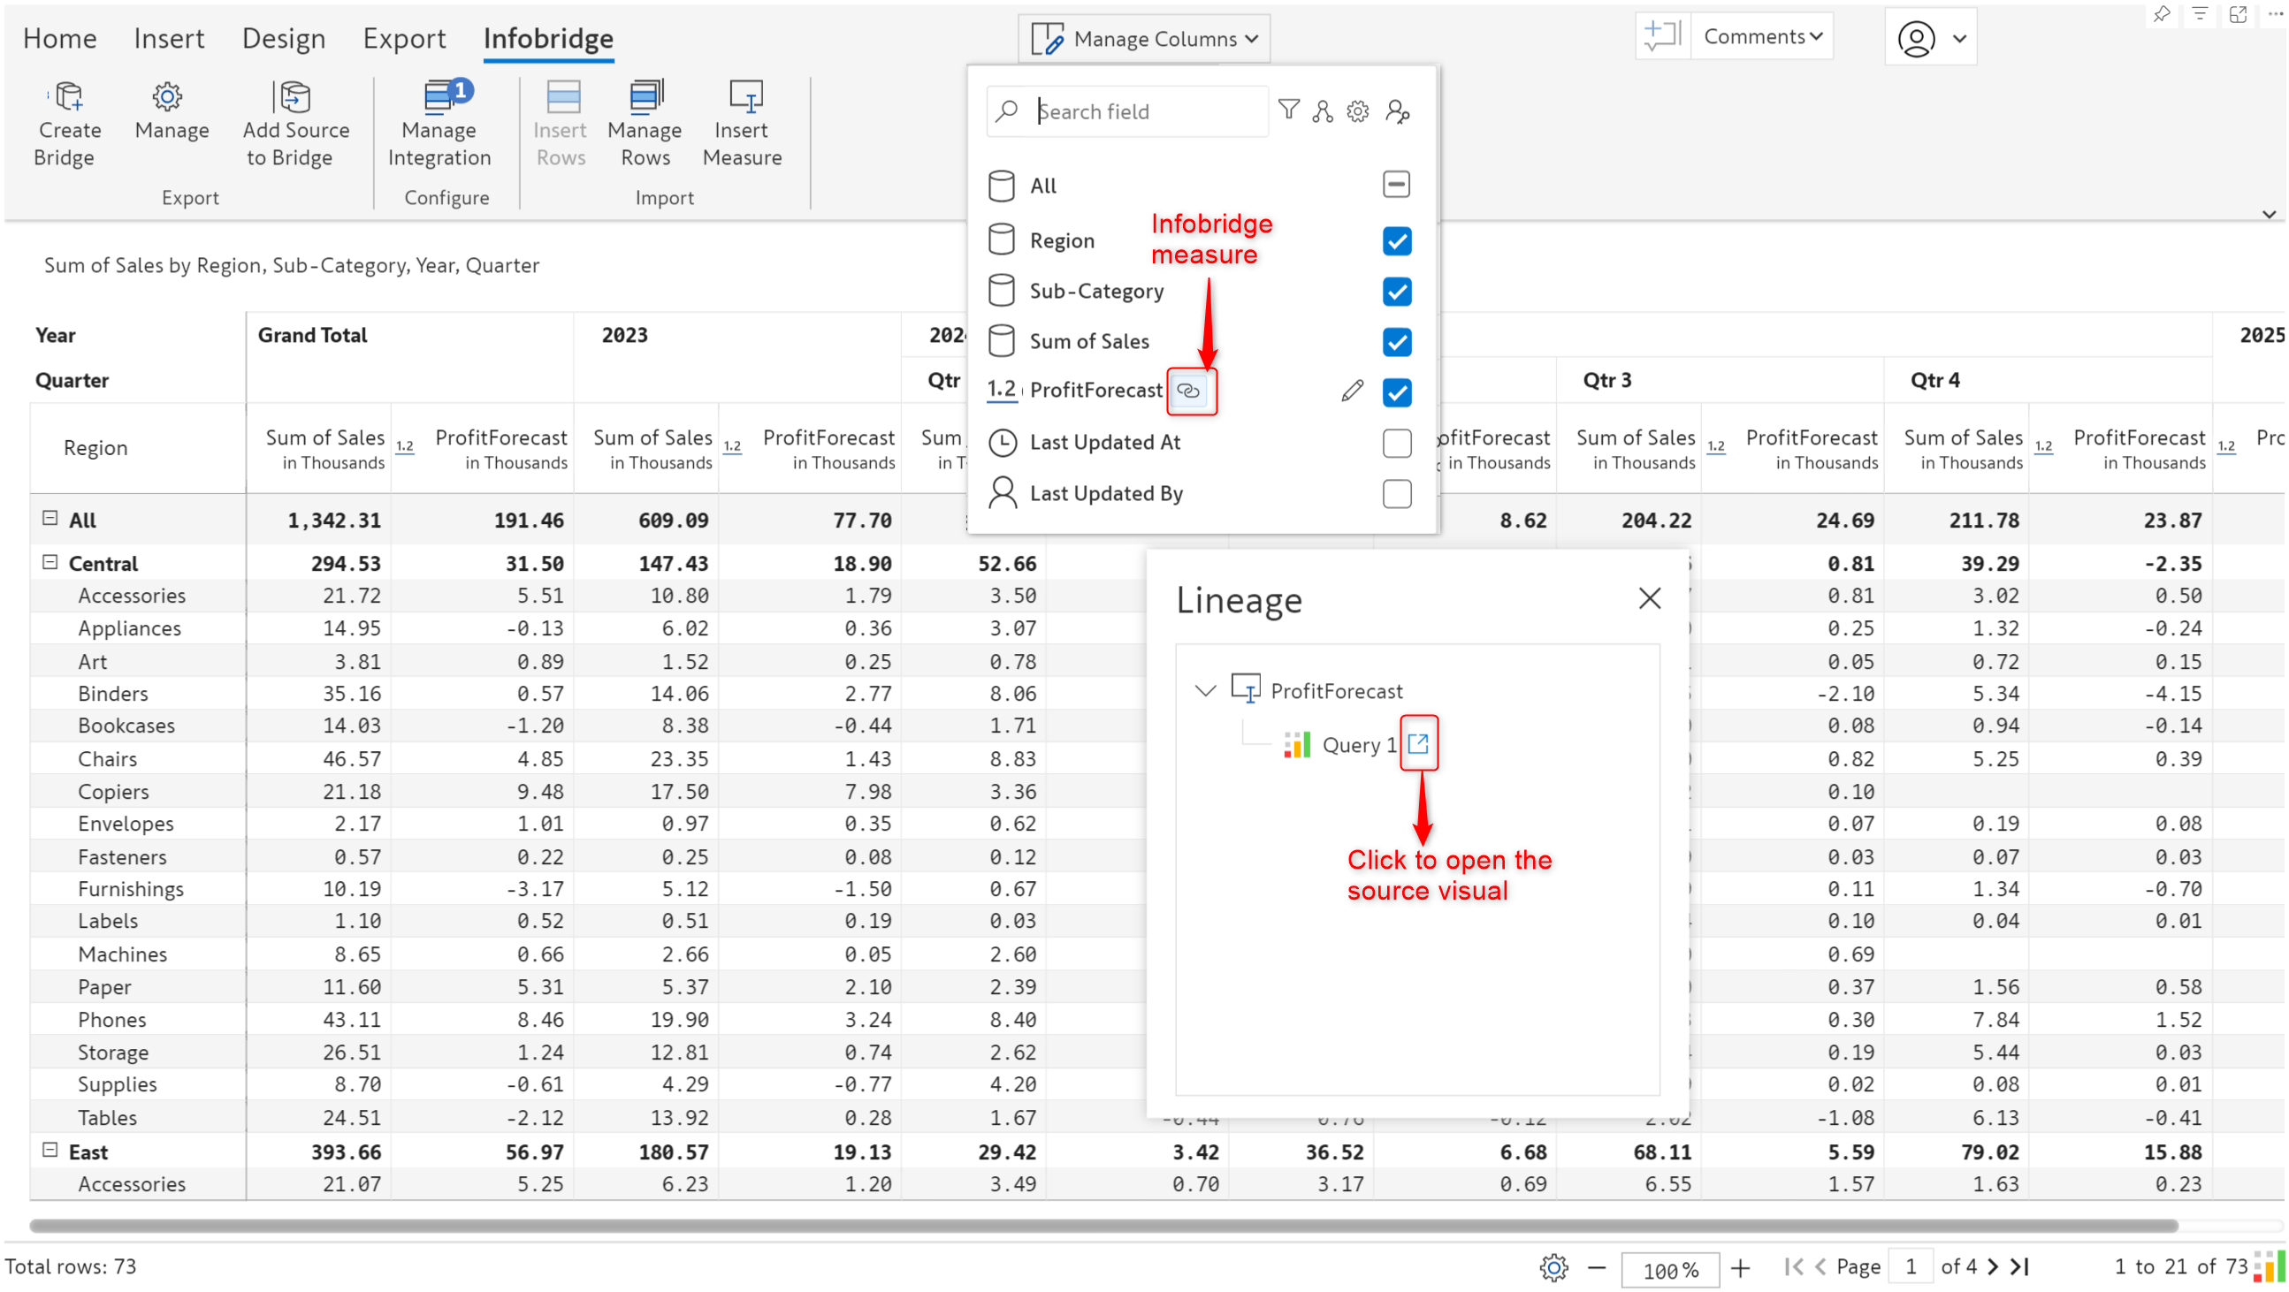Click the filter lines icon at top right

point(2200,14)
